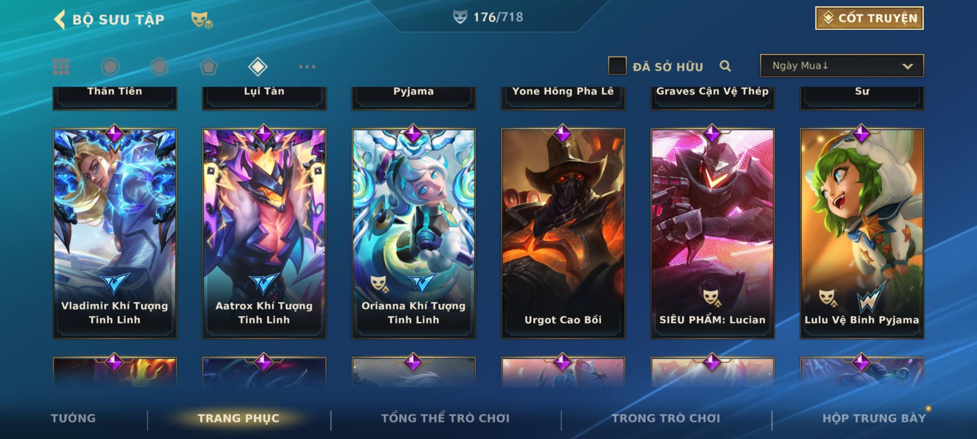Open the Tổng Thể Trò Chơi tab
Screen dimensions: 977x439
click(445, 418)
